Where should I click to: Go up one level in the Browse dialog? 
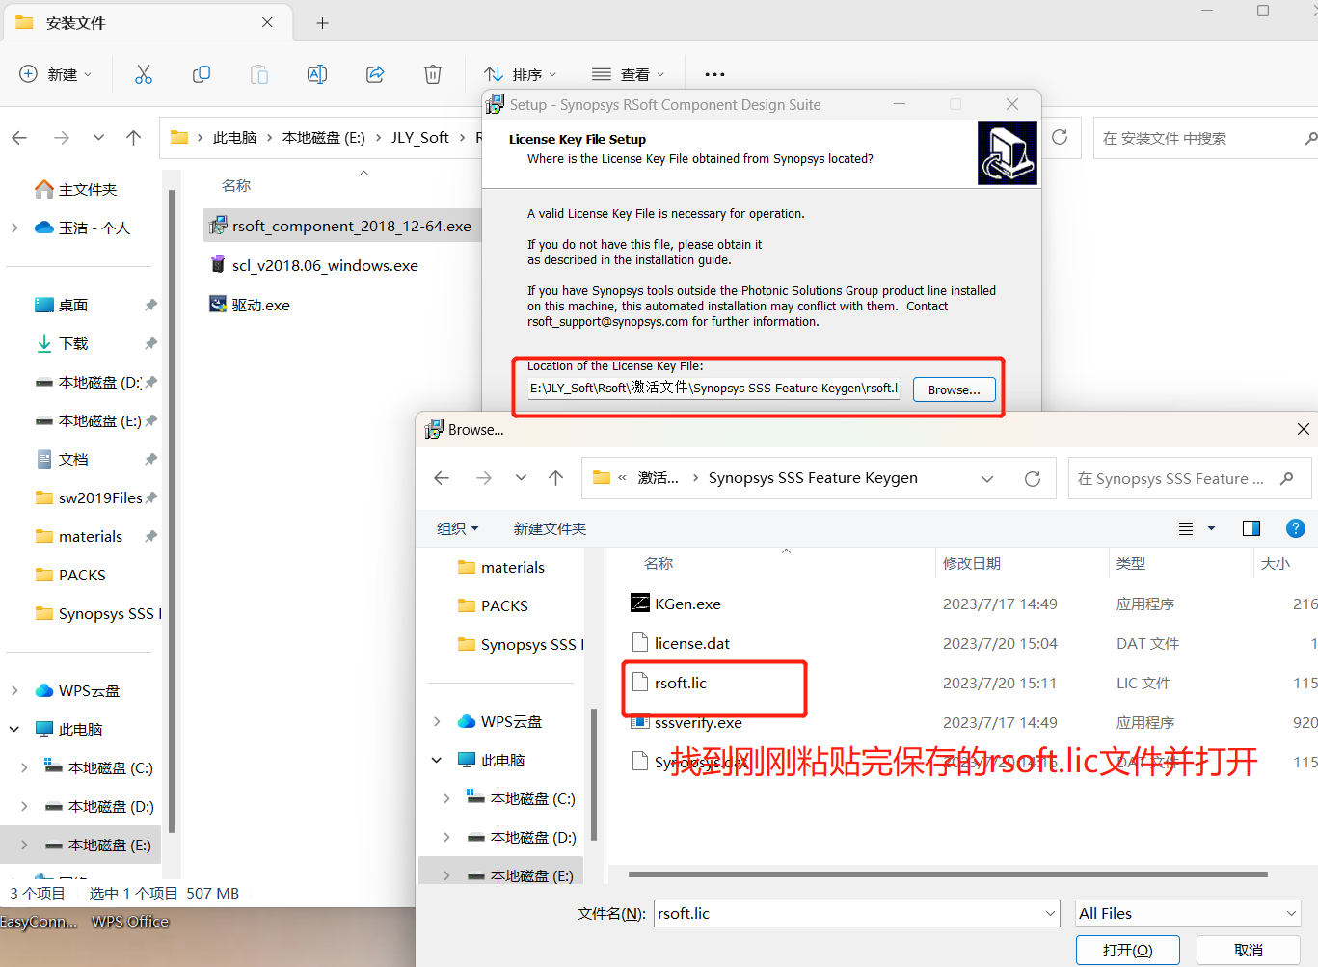coord(555,478)
